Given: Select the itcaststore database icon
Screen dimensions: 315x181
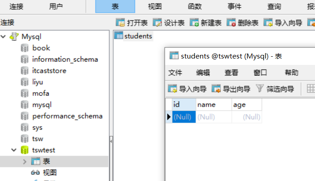Looking at the screenshot, I should pos(25,71).
